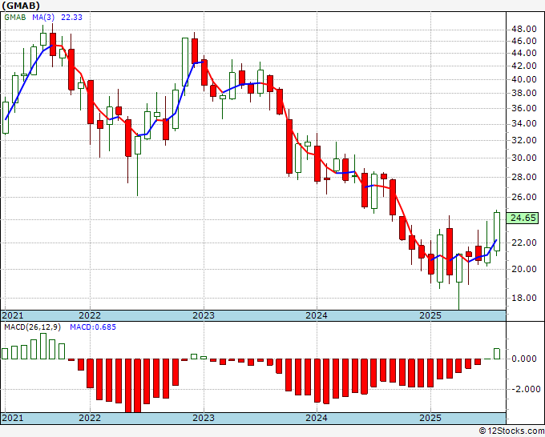Click the 22.00 price axis label
Screen dimensions: 545x437
pos(524,243)
